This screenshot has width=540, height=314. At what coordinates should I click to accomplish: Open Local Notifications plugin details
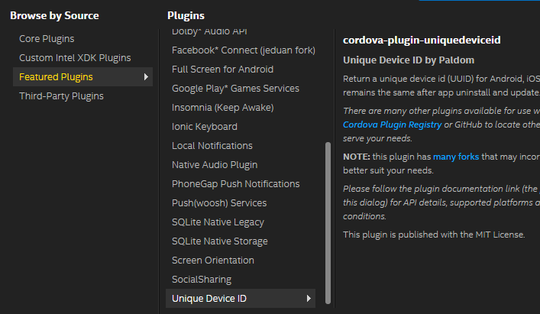point(212,146)
